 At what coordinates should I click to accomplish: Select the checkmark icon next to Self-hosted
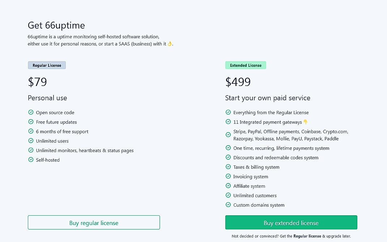31,160
